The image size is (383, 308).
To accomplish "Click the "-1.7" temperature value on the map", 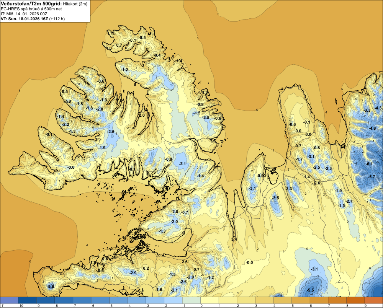I will point(299,160).
